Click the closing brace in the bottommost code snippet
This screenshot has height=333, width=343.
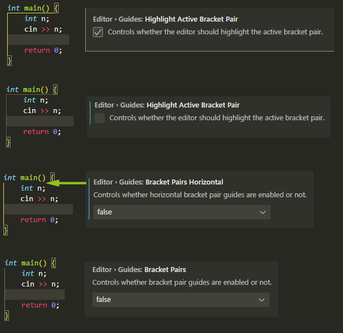click(x=7, y=316)
